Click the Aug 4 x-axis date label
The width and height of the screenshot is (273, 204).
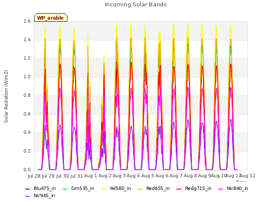[133, 176]
